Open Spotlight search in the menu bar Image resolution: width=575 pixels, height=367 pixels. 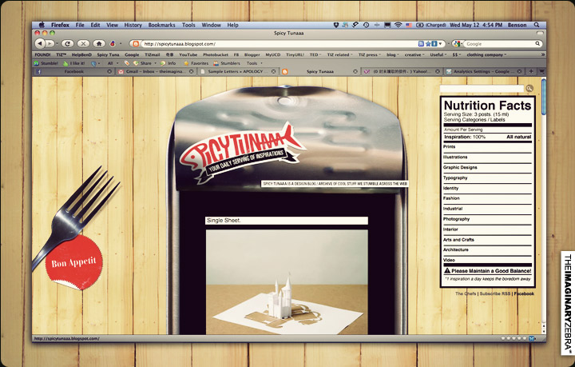pos(534,25)
